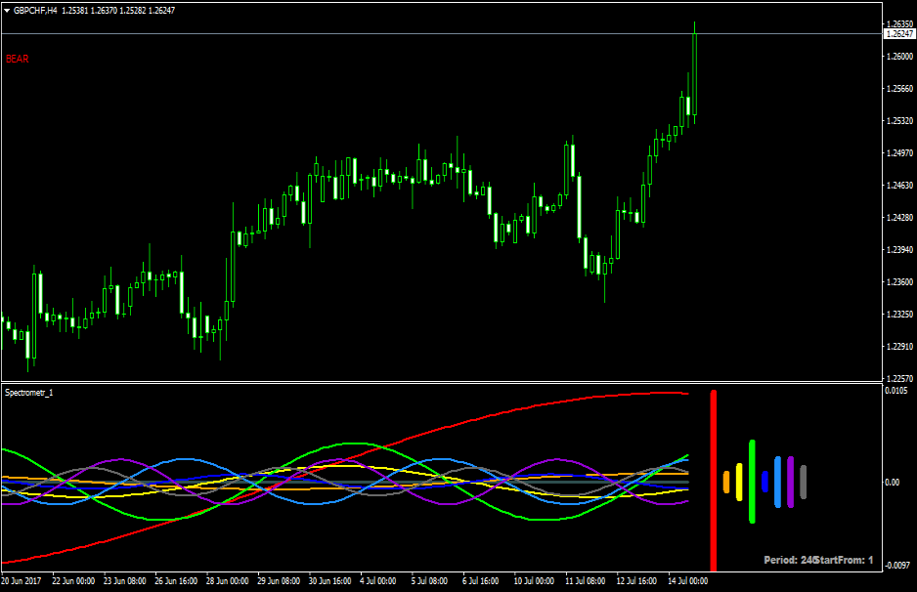
Task: Click the current price tag 1.26247
Action: click(x=898, y=33)
